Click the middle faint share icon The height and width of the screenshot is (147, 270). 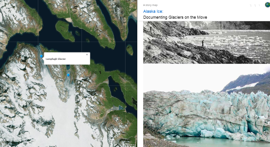click(255, 6)
